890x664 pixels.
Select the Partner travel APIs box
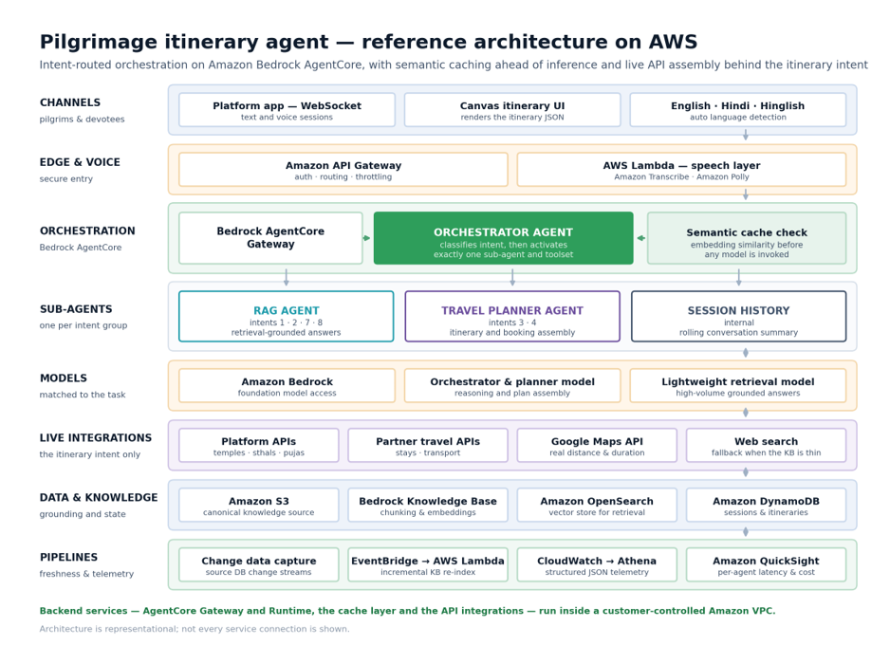tap(428, 446)
